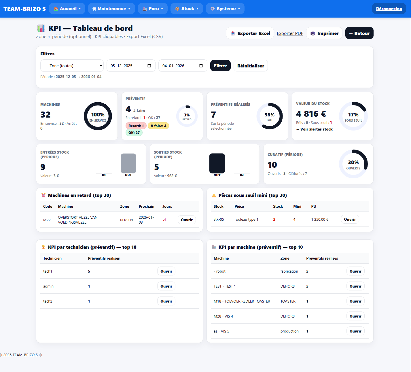Image resolution: width=411 pixels, height=372 pixels.
Task: Expand the Système navigation dropdown
Action: 225,8
